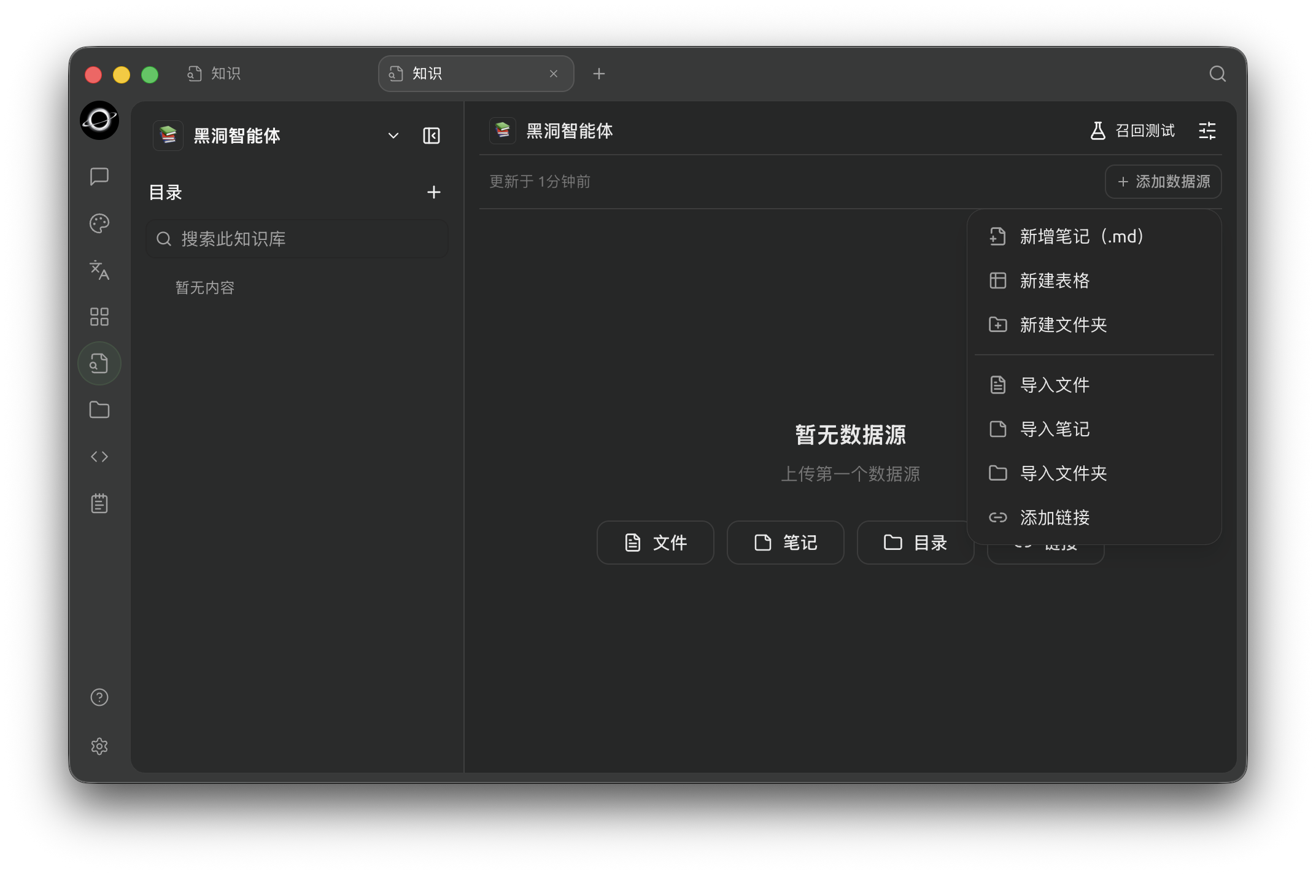Click the search magnifier in title bar
The height and width of the screenshot is (874, 1316).
coord(1218,74)
